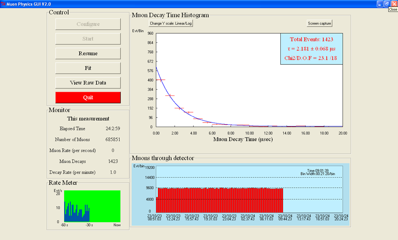Click the Number of Muons value 685851
Viewport: 398px width, 240px height.
(x=113, y=140)
